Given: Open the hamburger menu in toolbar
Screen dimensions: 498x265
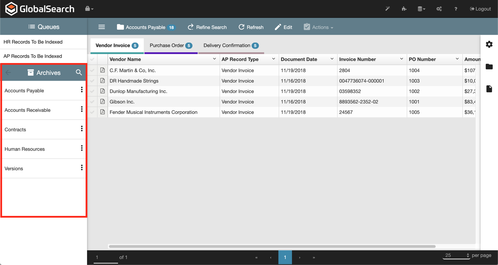Looking at the screenshot, I should click(102, 27).
